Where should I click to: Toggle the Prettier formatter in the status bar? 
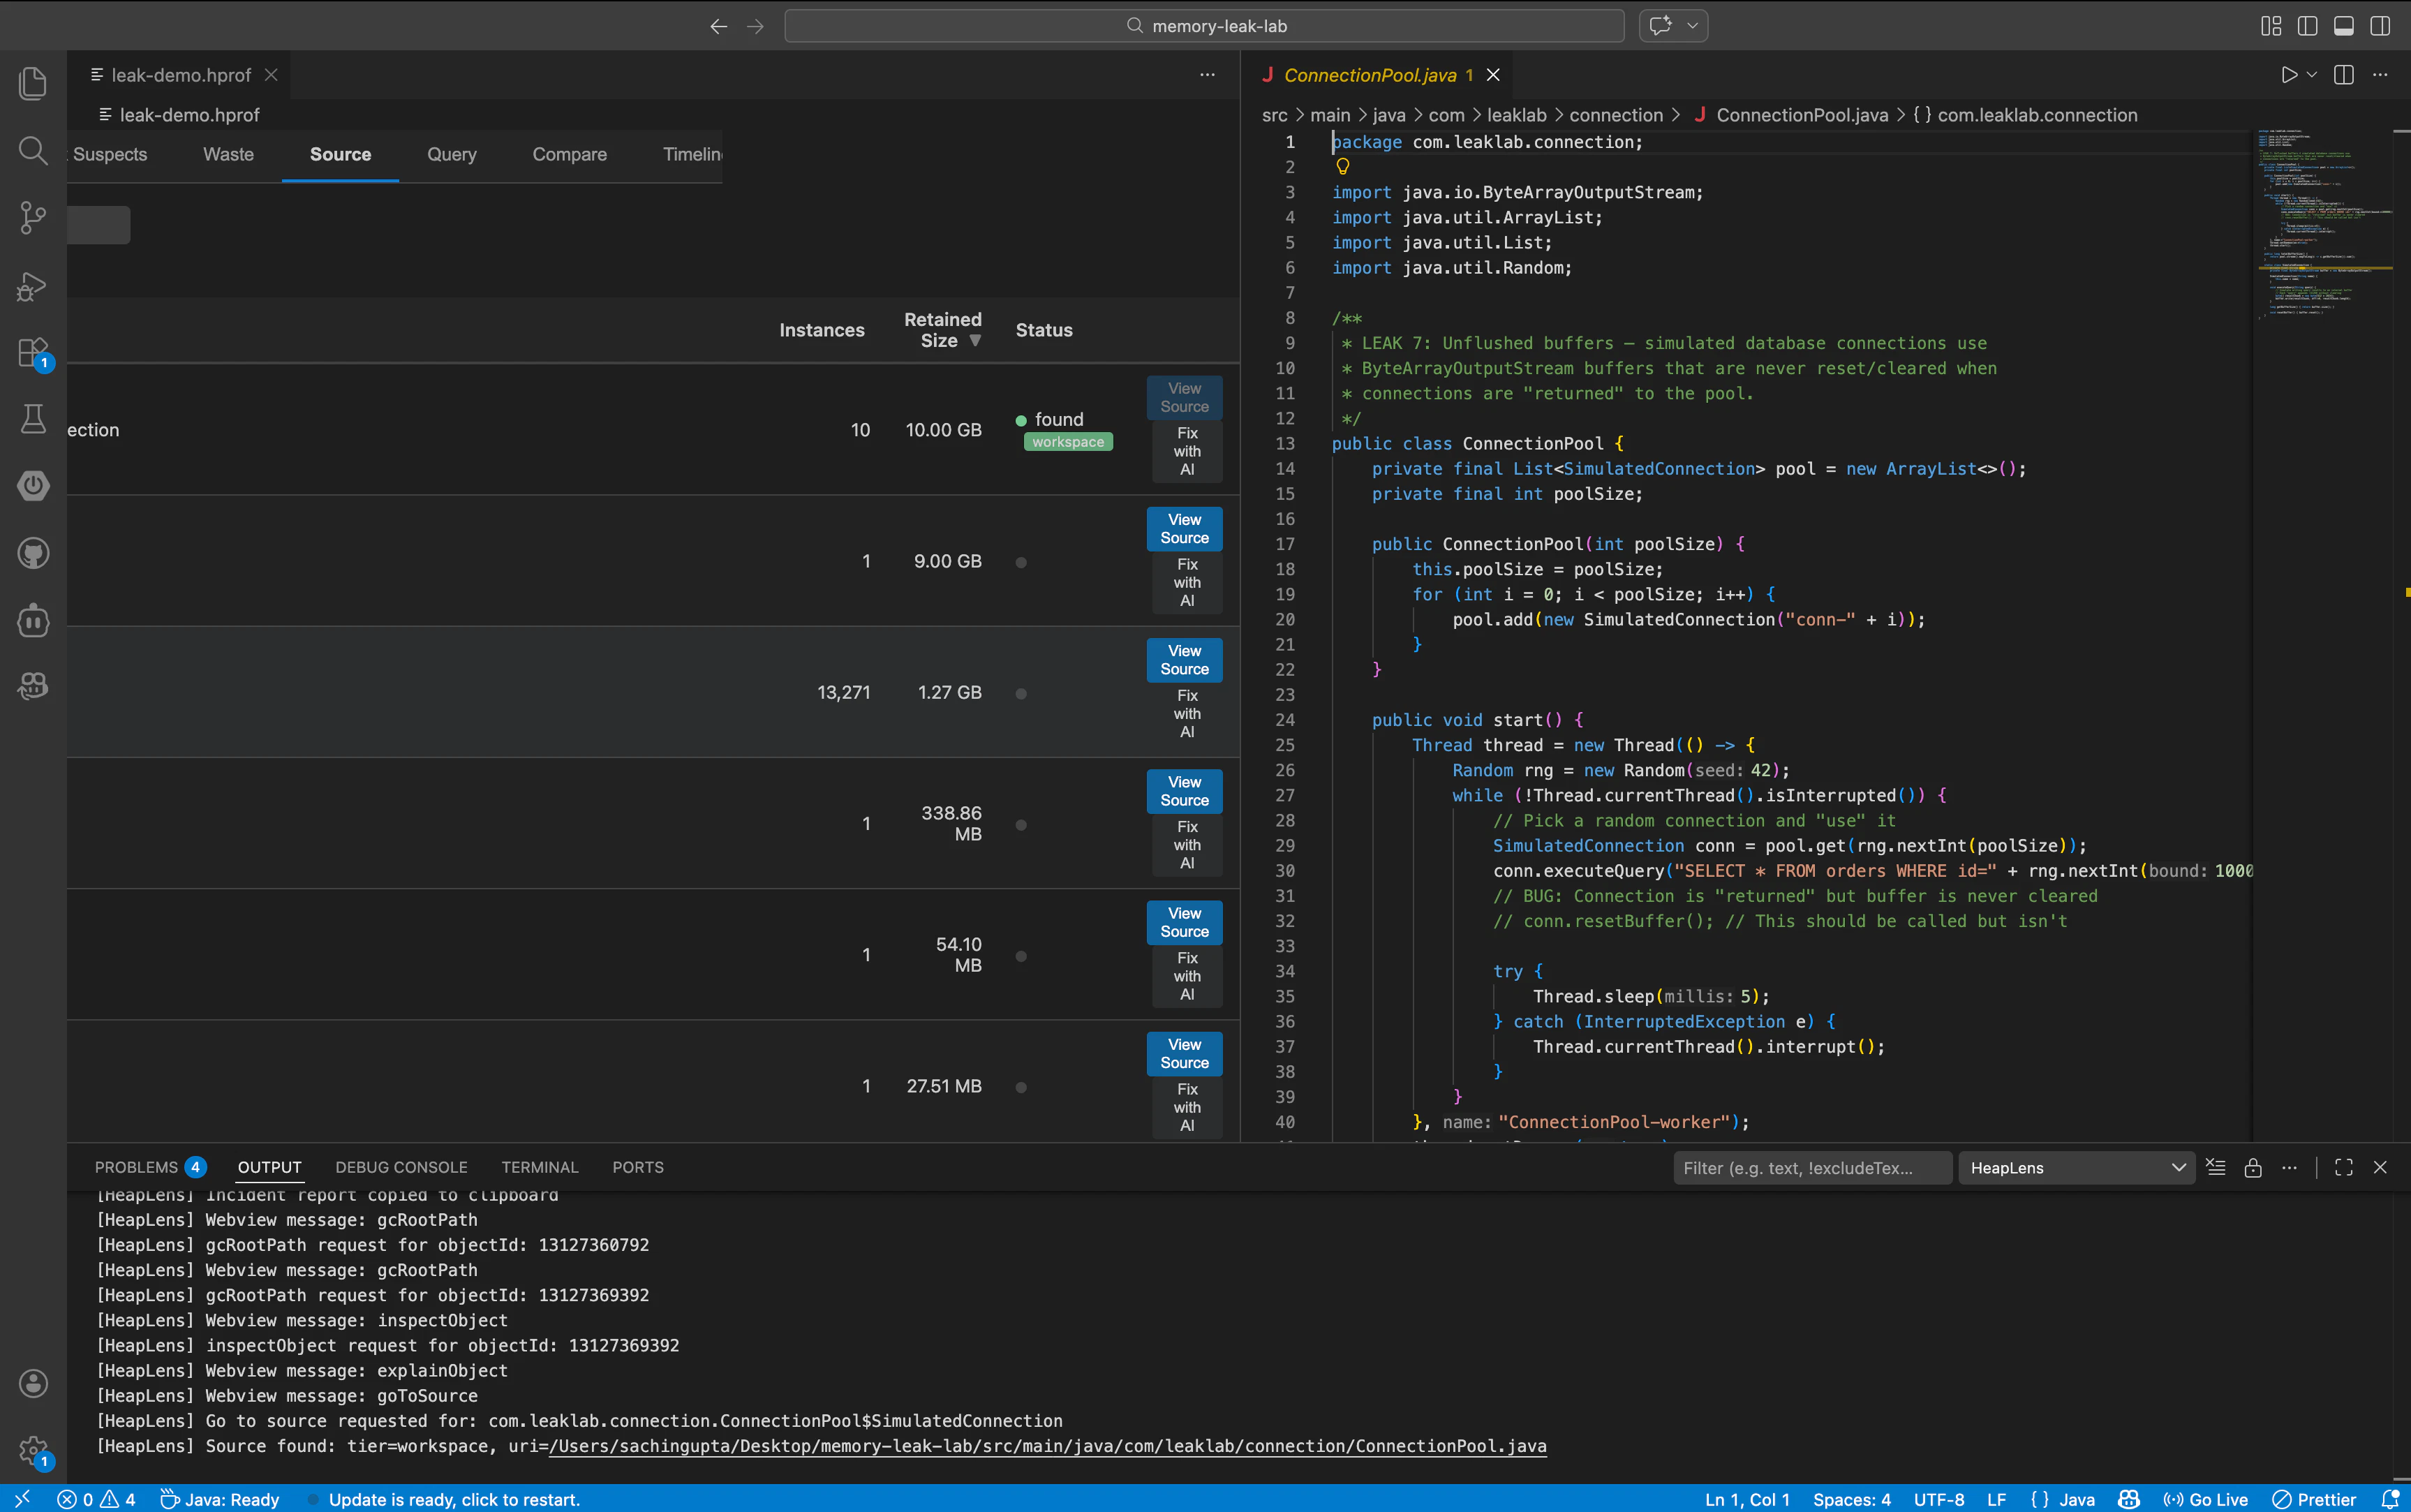click(x=2317, y=1498)
